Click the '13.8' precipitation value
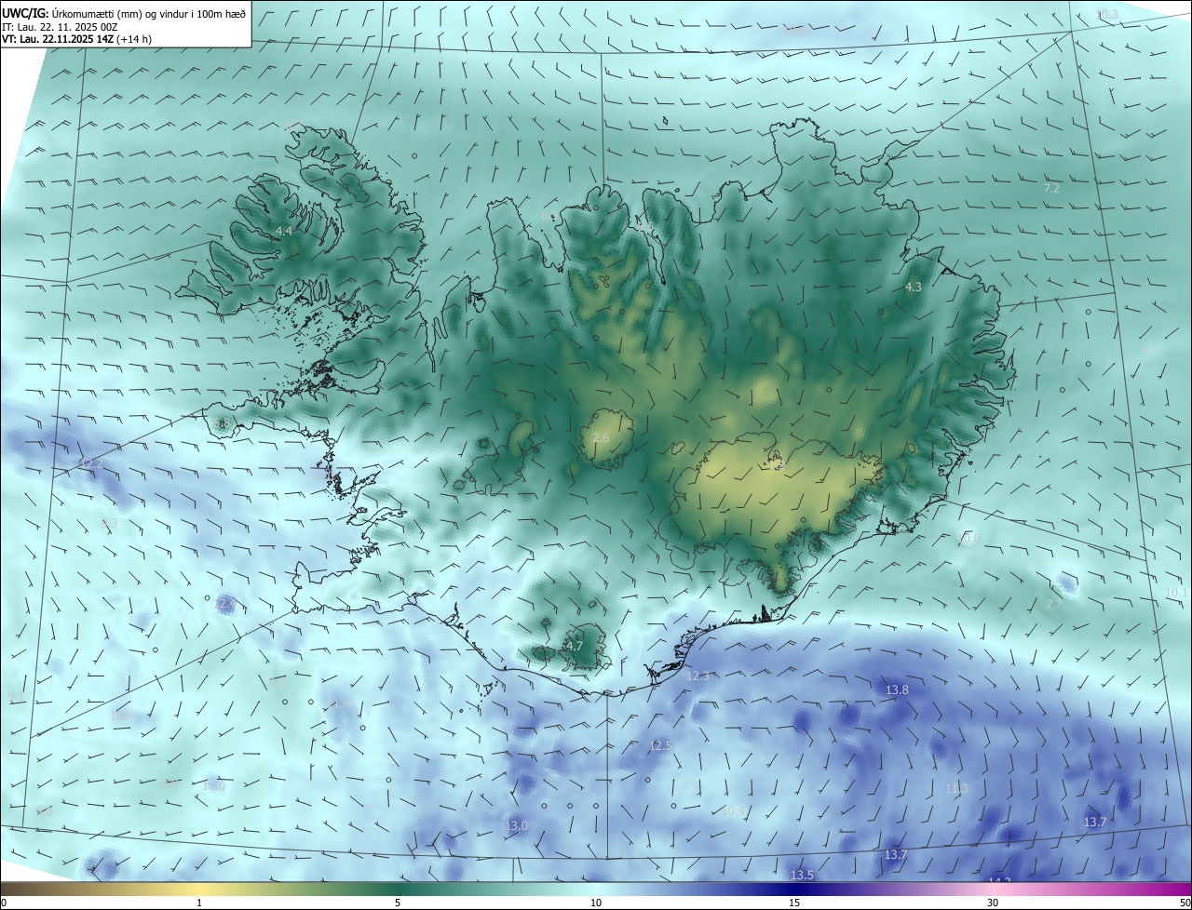The width and height of the screenshot is (1192, 910). click(x=897, y=689)
